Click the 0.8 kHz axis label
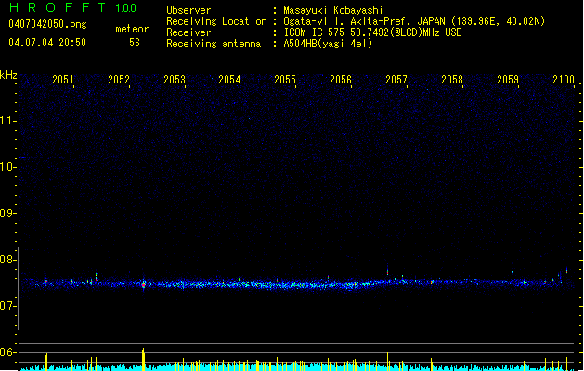584x371 pixels. click(x=7, y=260)
